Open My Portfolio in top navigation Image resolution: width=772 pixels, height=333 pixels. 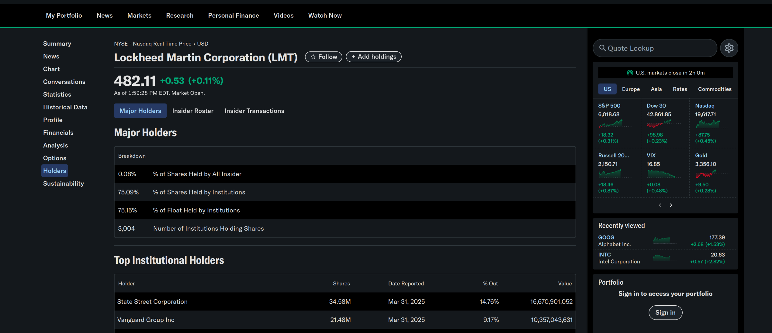64,15
